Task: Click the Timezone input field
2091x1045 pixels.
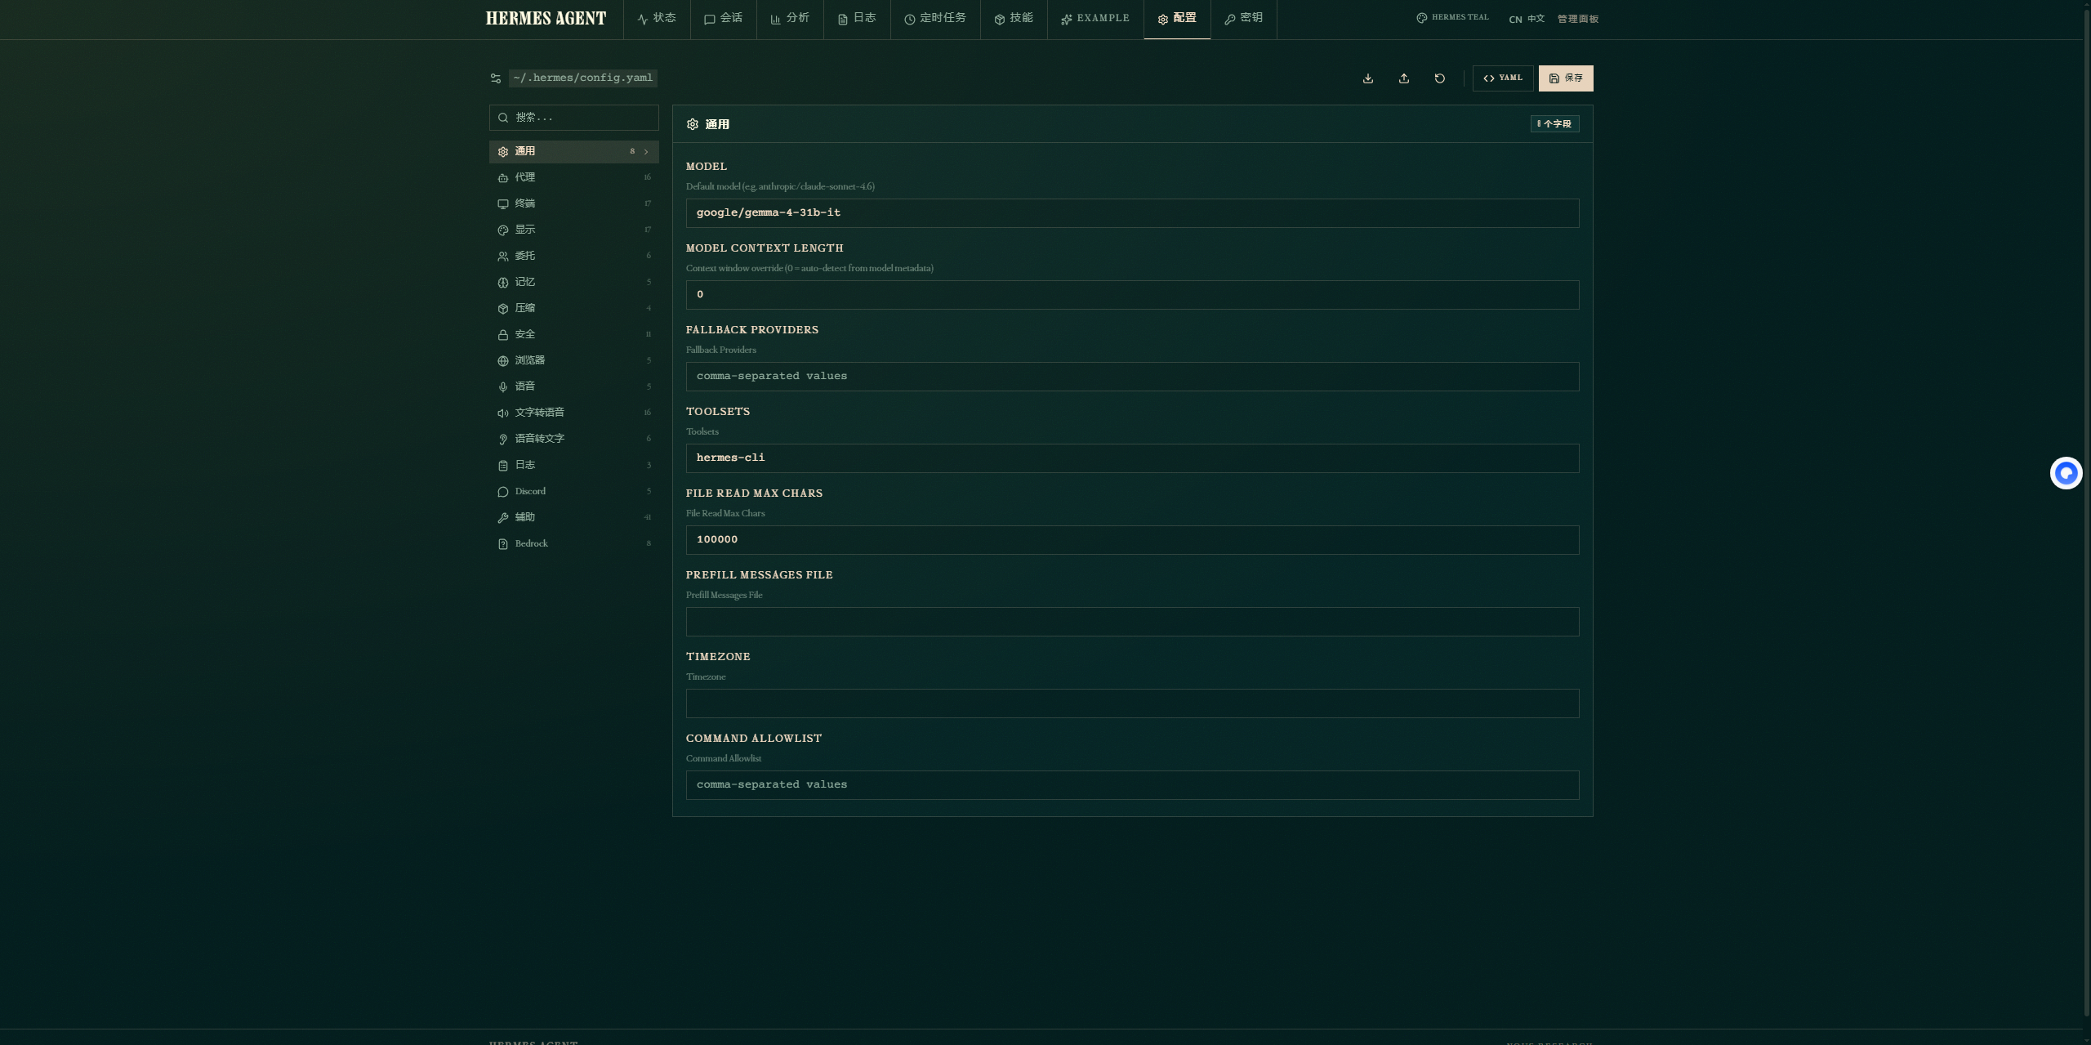Action: pyautogui.click(x=1132, y=703)
